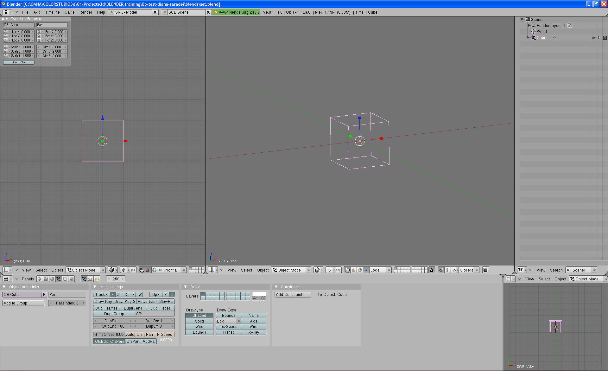Viewport: 608px width, 371px height.
Task: Open buttons window type selector icon
Action: click(7, 279)
